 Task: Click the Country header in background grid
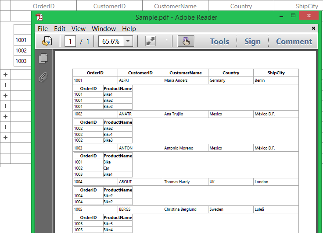point(241,6)
